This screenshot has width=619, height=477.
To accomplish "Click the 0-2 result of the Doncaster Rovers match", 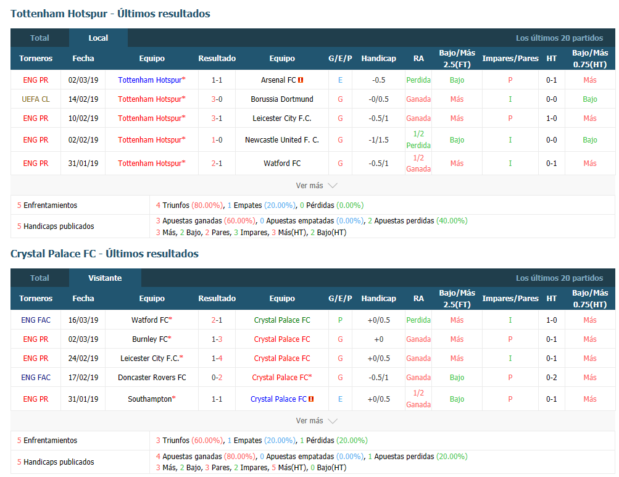I will [217, 378].
